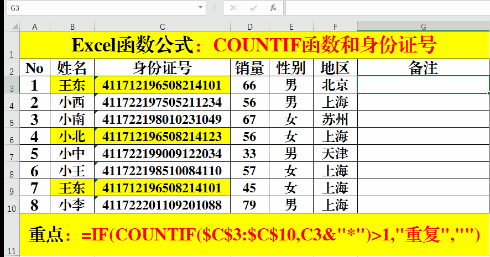Click the '地区' header cell
Image resolution: width=490 pixels, height=257 pixels.
(335, 67)
